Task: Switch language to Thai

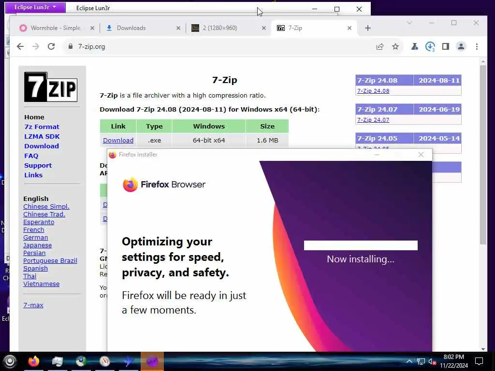Action: pyautogui.click(x=29, y=276)
